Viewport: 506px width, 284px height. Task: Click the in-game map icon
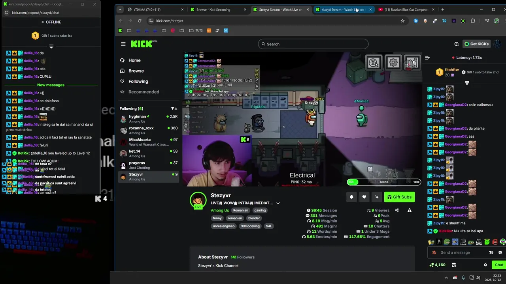tap(412, 62)
